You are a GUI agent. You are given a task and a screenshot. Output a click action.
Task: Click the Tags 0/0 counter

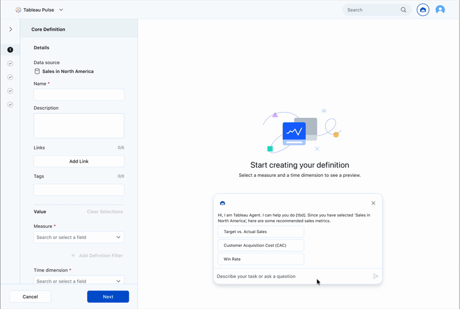tap(121, 176)
